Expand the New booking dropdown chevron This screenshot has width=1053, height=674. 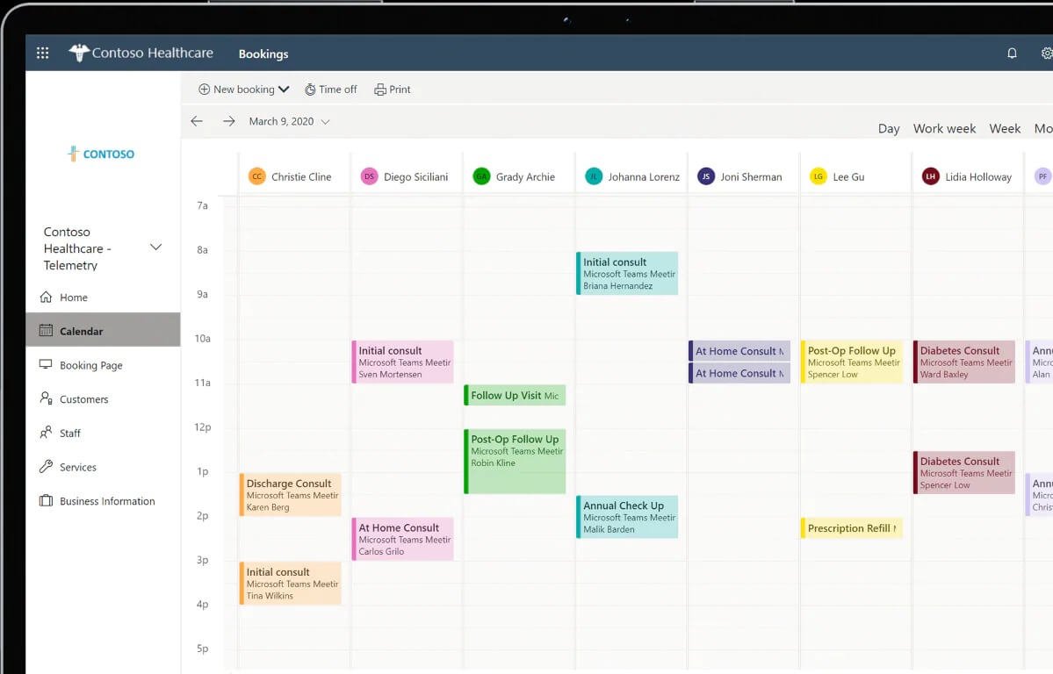point(284,89)
